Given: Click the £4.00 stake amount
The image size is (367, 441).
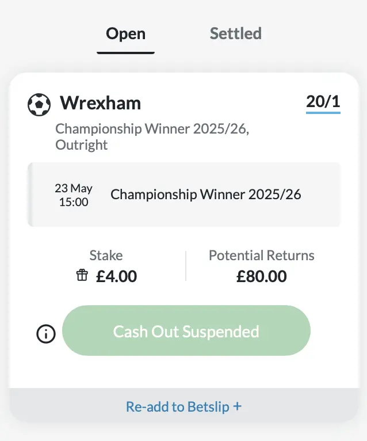Looking at the screenshot, I should [116, 276].
